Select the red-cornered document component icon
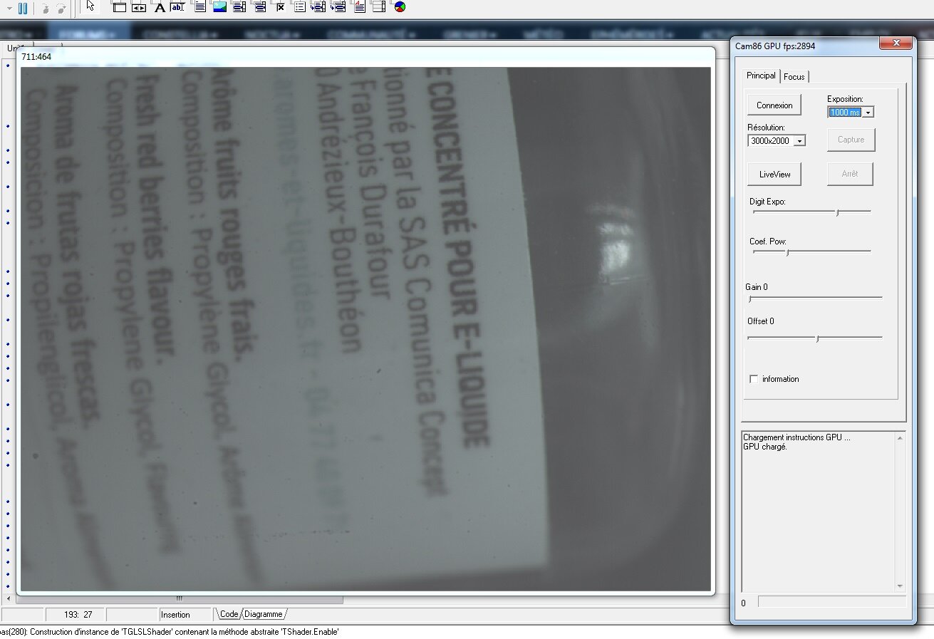 [359, 8]
